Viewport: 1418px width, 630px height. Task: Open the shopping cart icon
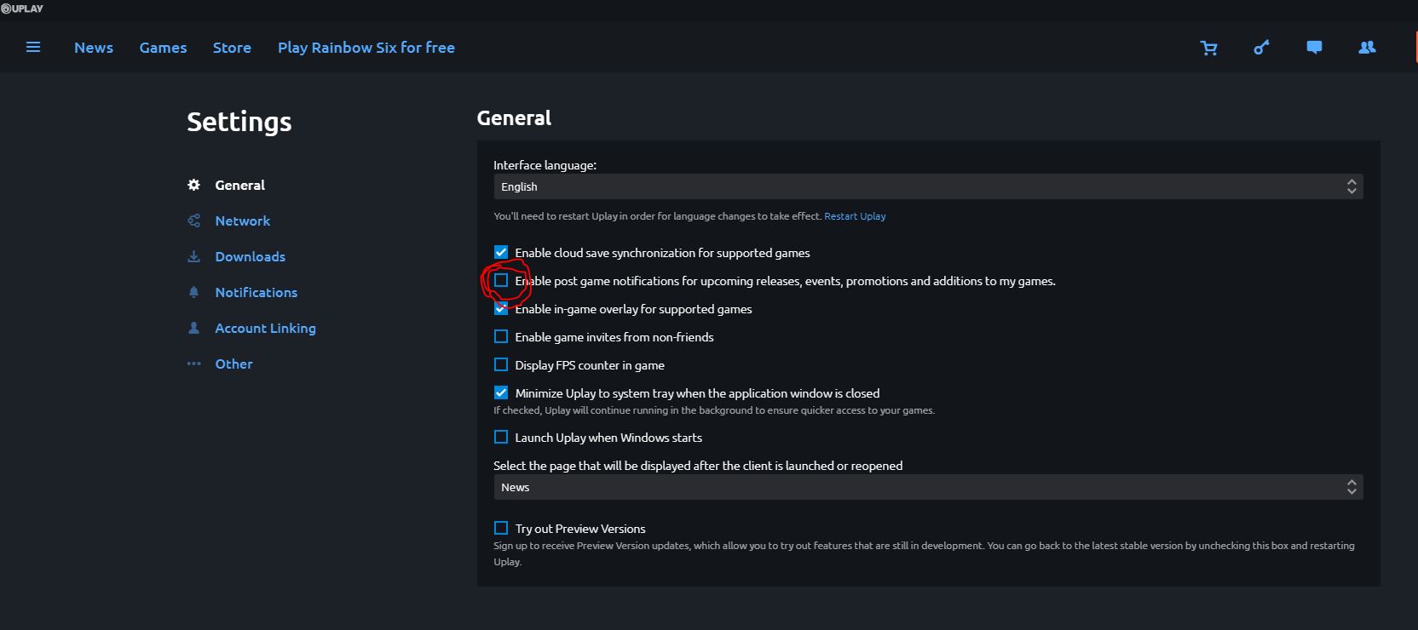pyautogui.click(x=1208, y=48)
